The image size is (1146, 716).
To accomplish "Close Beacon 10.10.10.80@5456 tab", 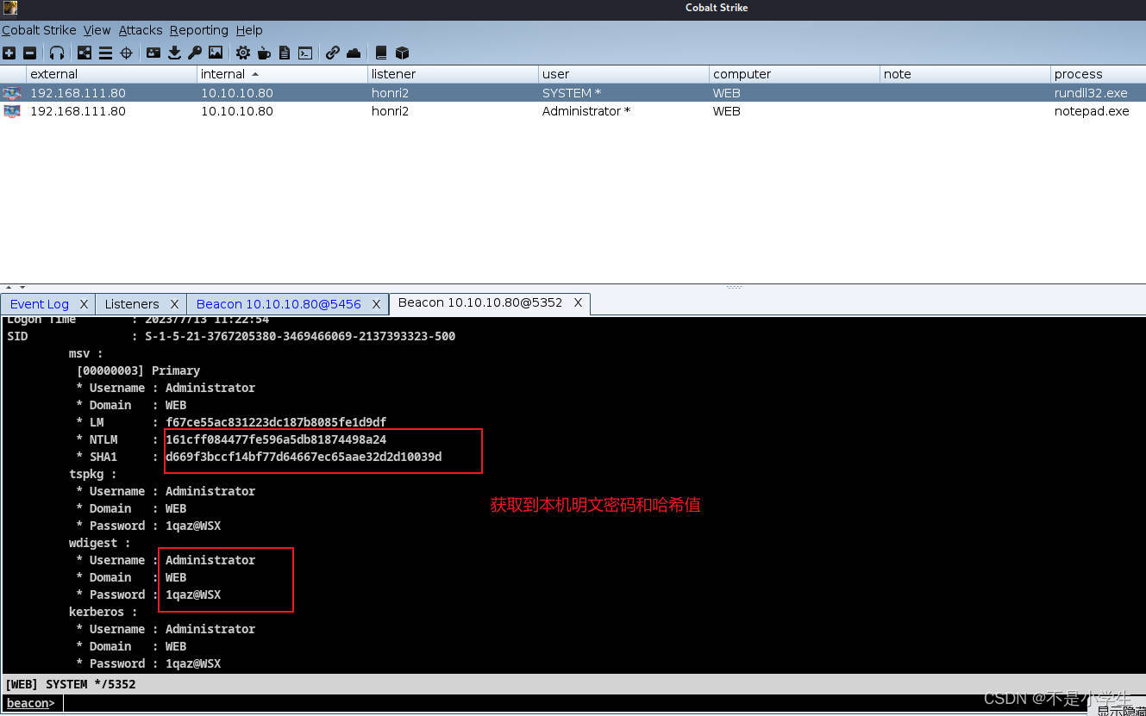I will 376,304.
